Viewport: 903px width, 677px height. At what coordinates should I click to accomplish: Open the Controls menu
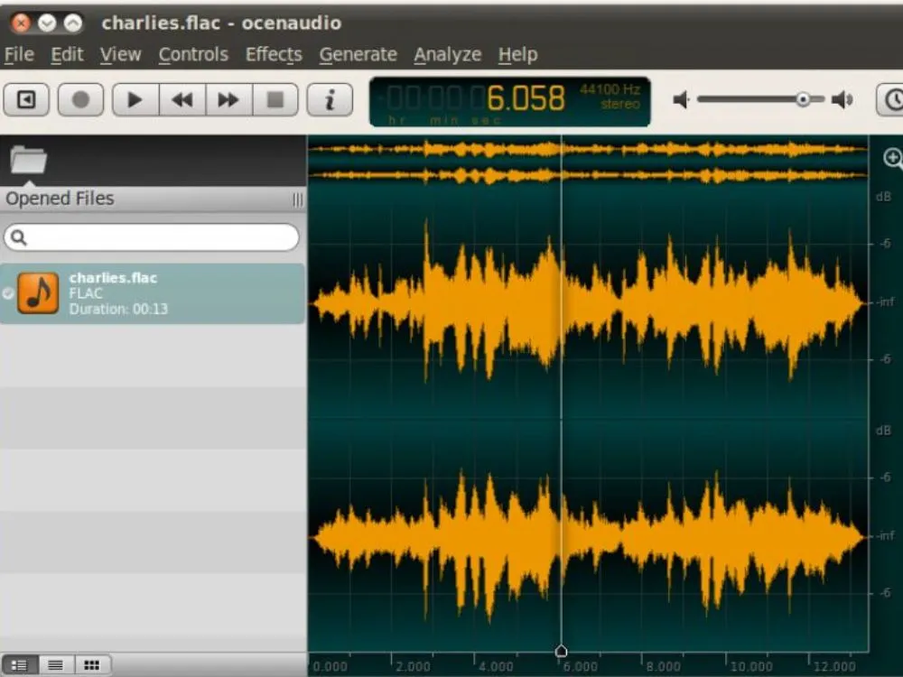click(192, 54)
